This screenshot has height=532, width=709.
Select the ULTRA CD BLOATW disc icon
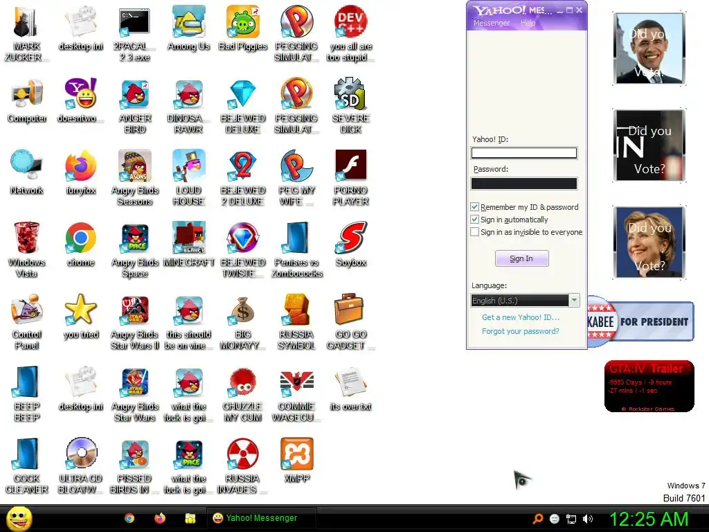pyautogui.click(x=80, y=465)
